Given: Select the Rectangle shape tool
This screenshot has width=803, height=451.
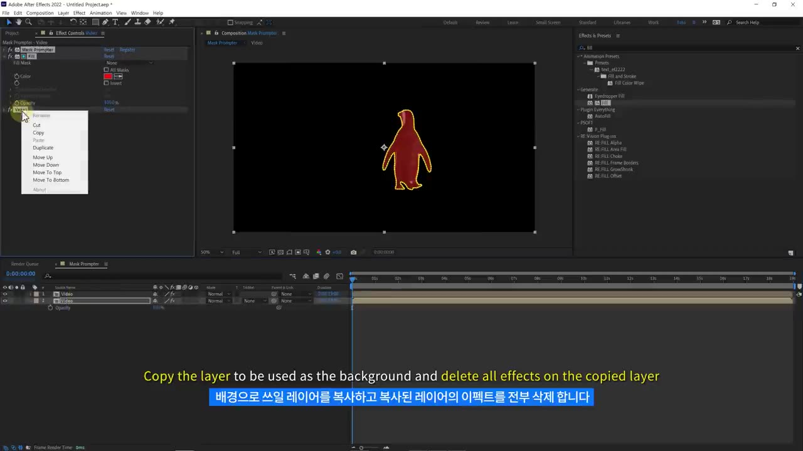Looking at the screenshot, I should coord(95,22).
